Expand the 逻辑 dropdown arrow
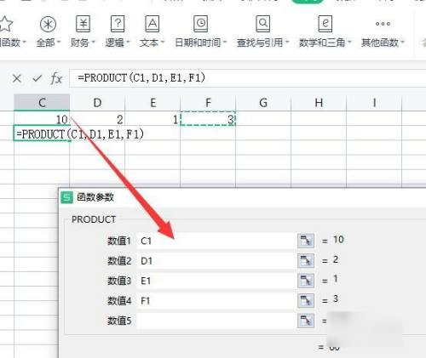This screenshot has height=358, width=426. 128,43
